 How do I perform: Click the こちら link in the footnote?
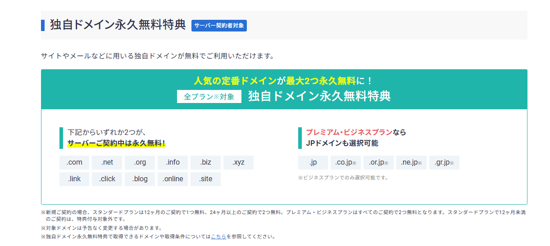218,237
